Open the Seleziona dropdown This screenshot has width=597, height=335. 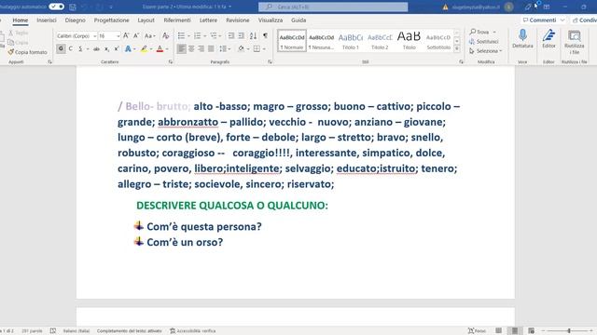click(x=486, y=51)
